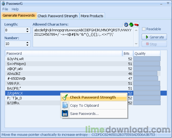Click quality bar of password AIviu3kZ
Viewport: 172px width, 138px height.
(145, 73)
